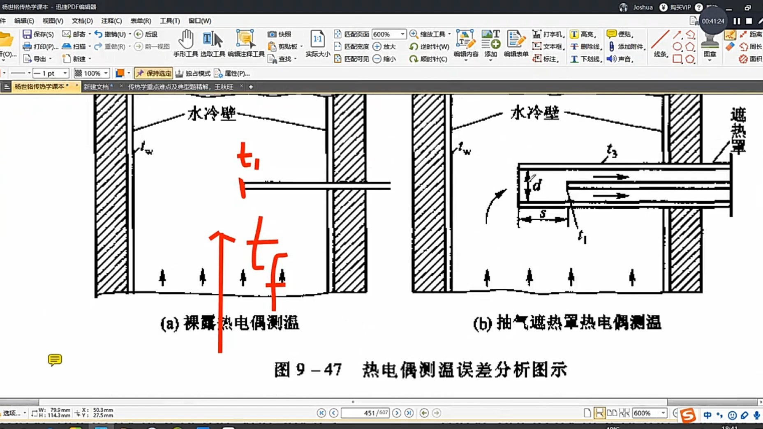Click Save (保存) button
Image resolution: width=763 pixels, height=429 pixels.
[38, 35]
